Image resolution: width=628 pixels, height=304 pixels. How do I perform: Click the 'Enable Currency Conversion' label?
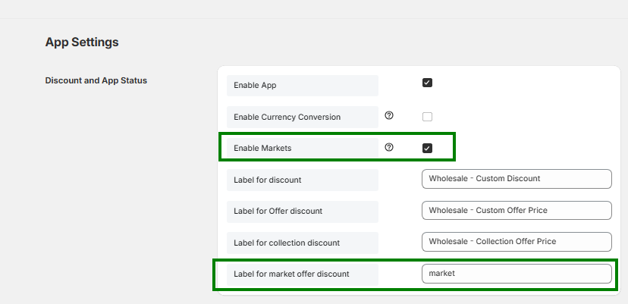pos(287,117)
